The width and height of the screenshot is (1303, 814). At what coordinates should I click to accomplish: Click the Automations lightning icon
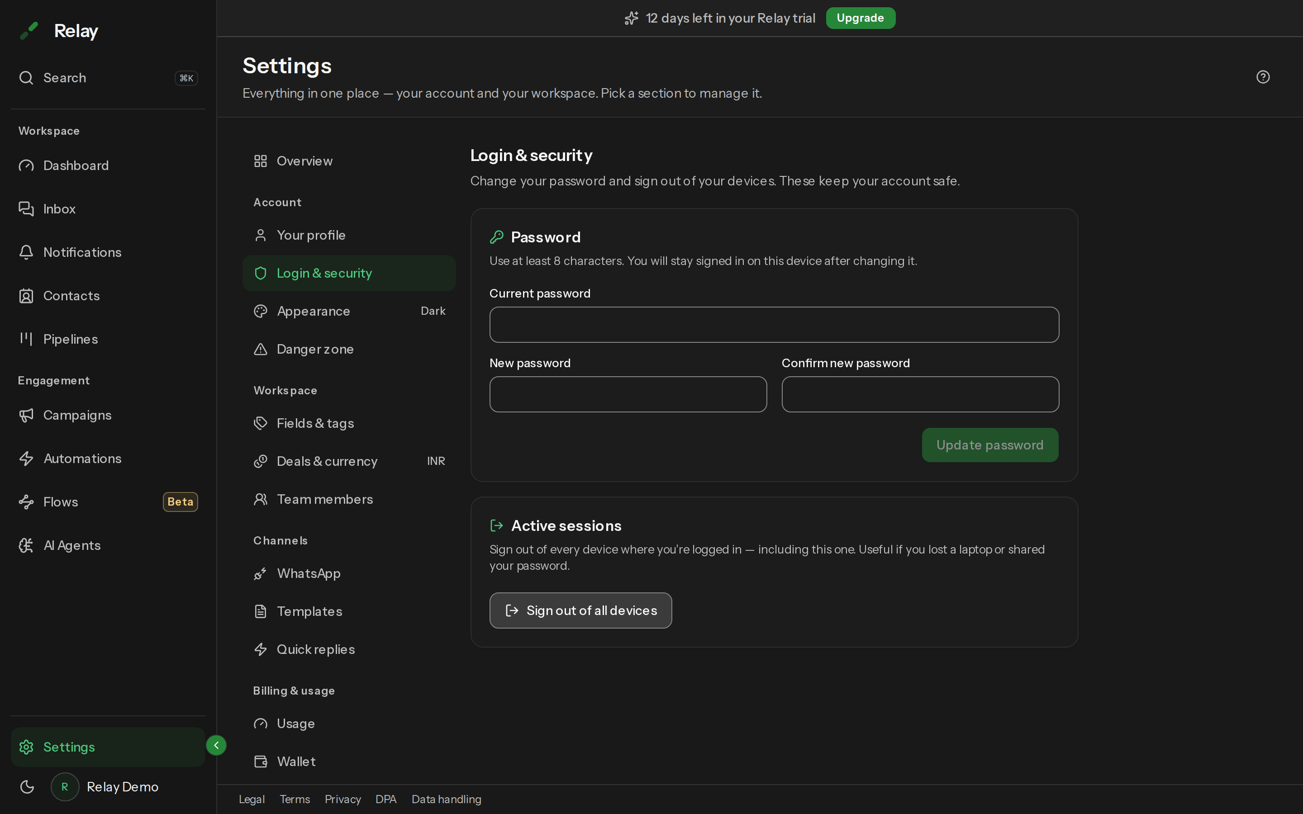click(26, 458)
